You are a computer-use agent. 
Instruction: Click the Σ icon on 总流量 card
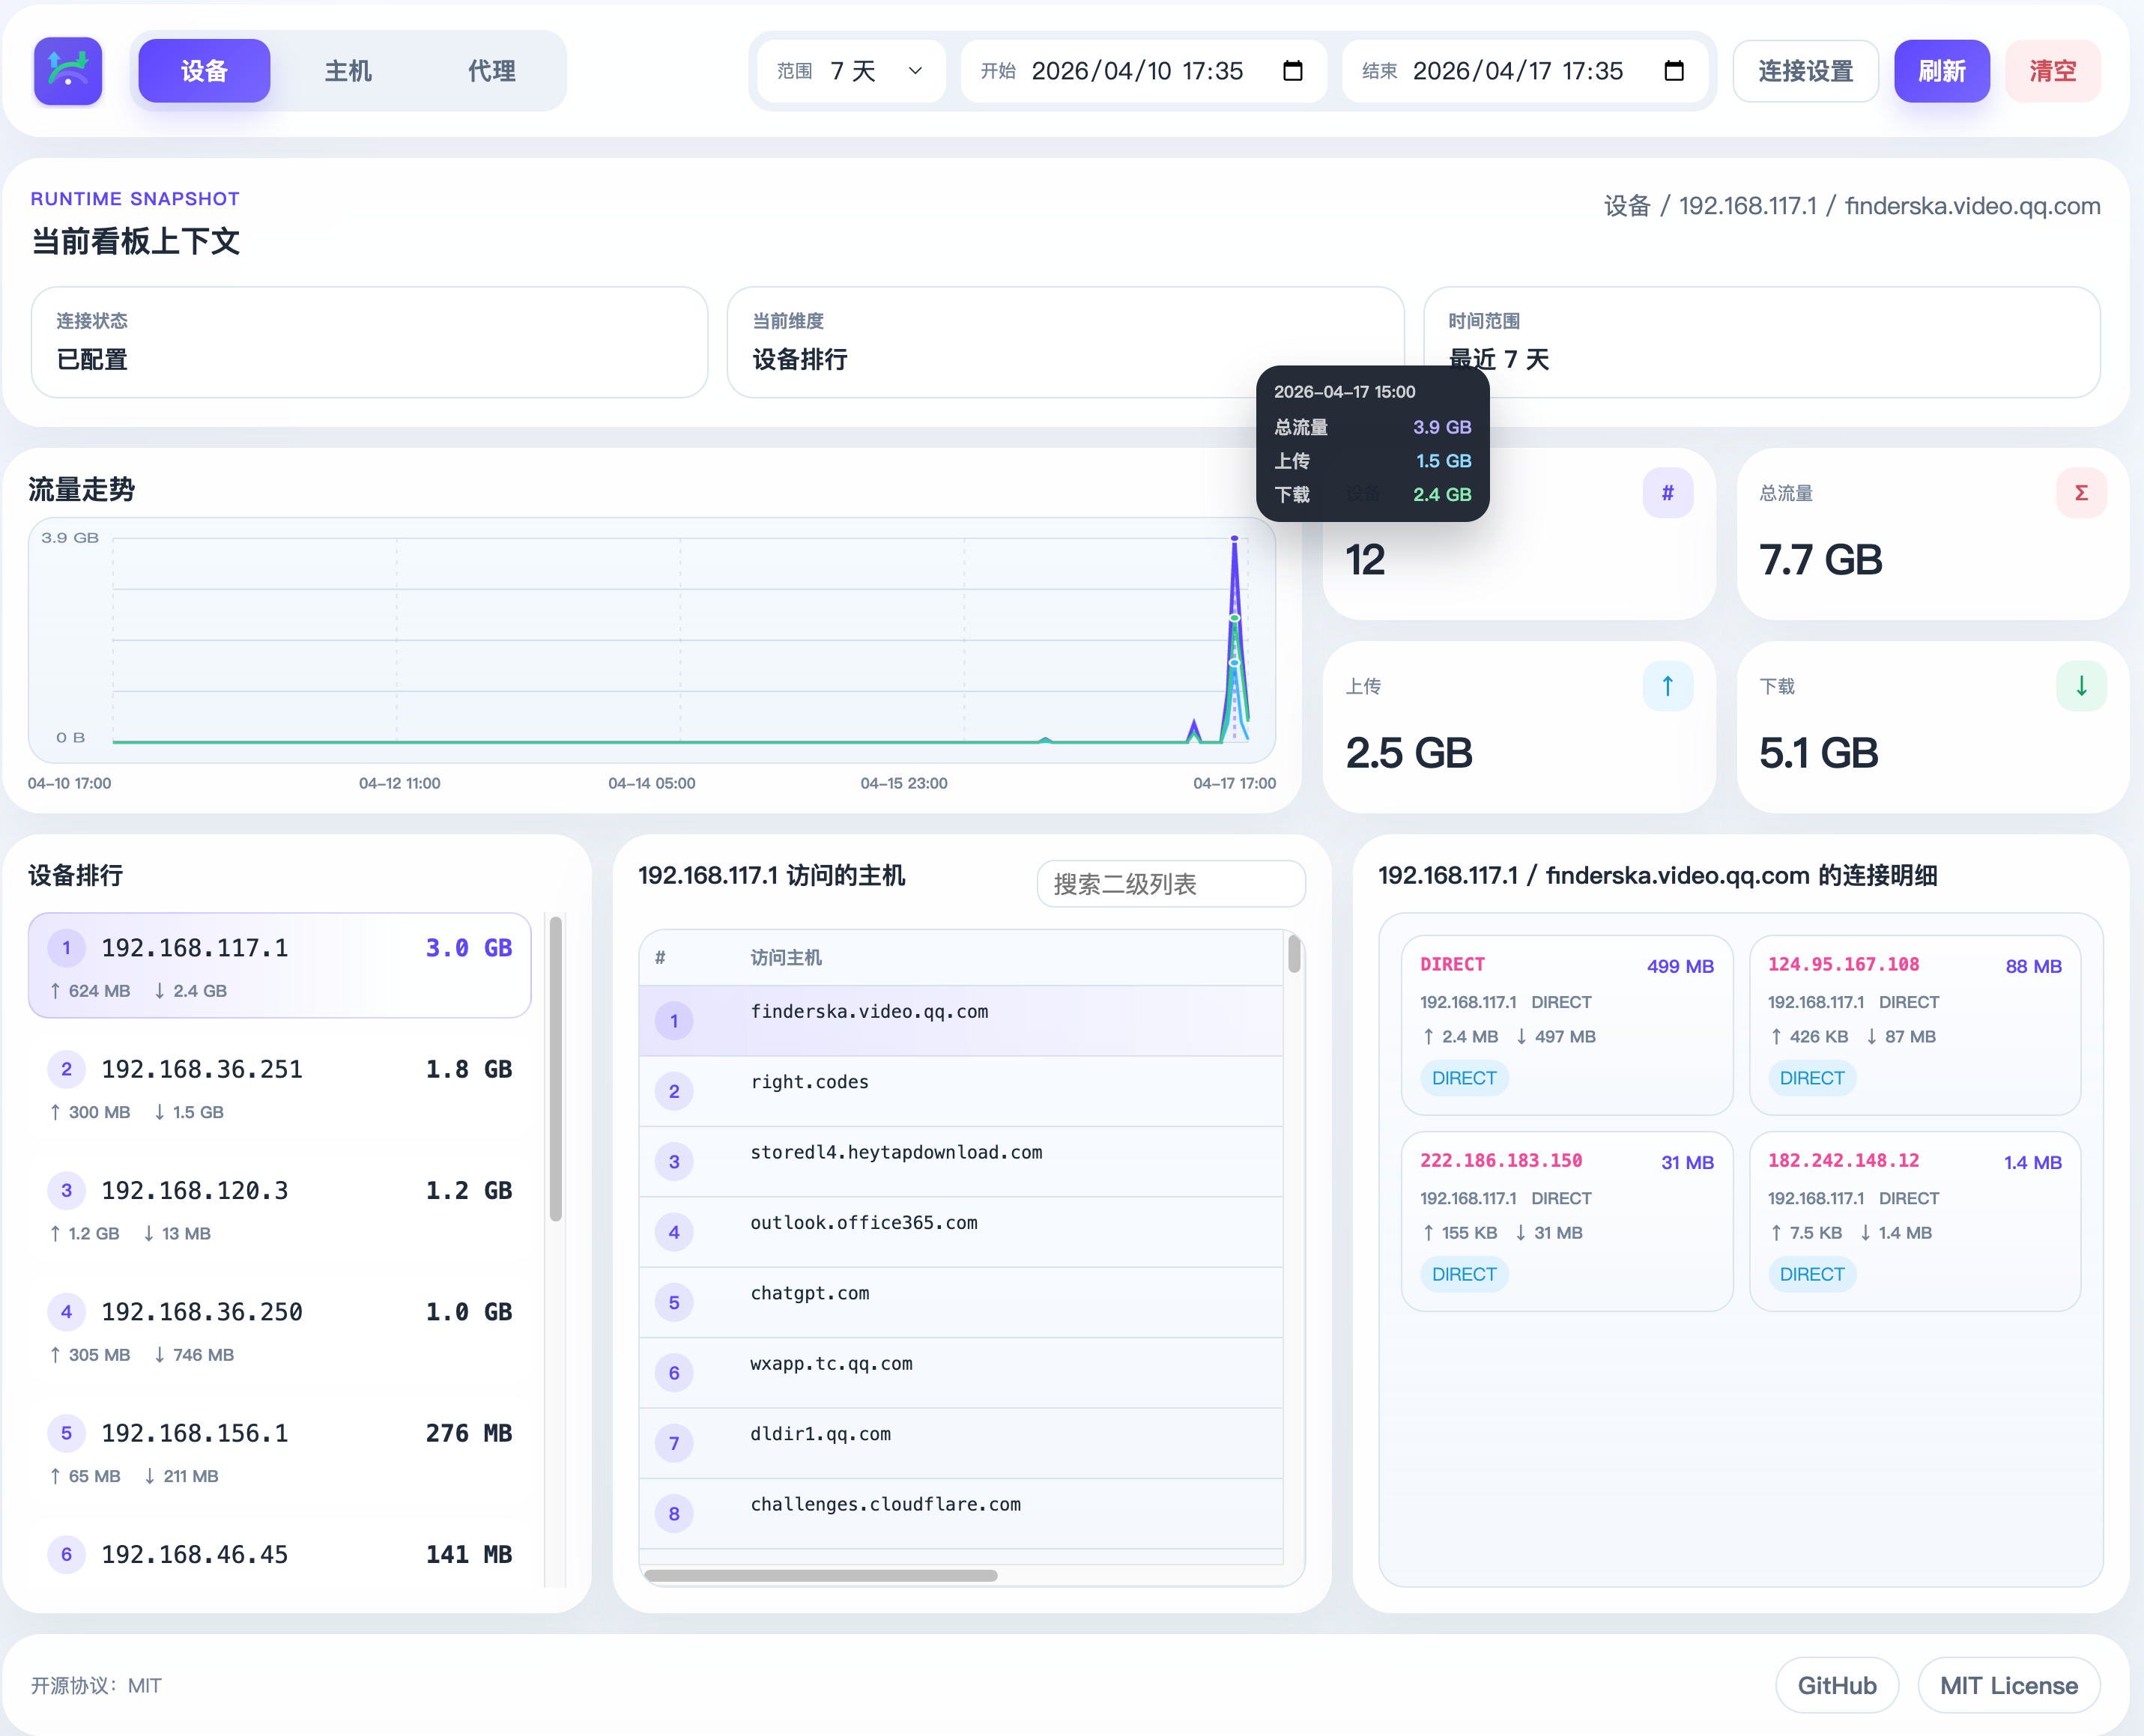pyautogui.click(x=2081, y=492)
